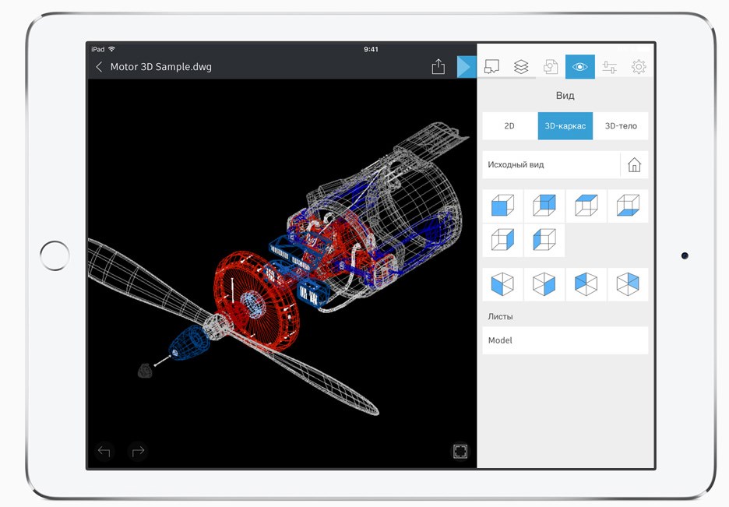729x507 pixels.
Task: Choose the right-face cube view
Action: pos(502,240)
